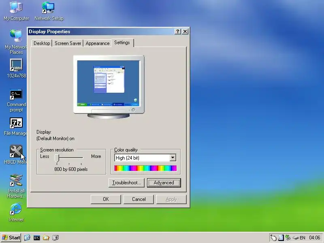Click the rainbow color quality bar
Image resolution: width=324 pixels, height=243 pixels.
(x=145, y=168)
